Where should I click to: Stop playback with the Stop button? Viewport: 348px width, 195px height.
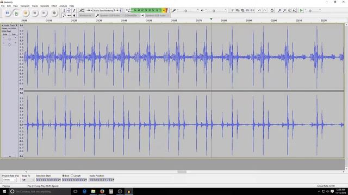tap(26, 13)
